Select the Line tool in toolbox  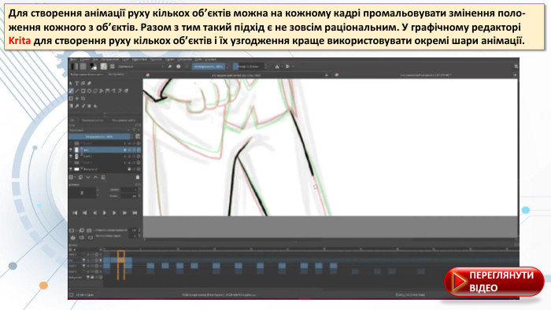pos(76,91)
